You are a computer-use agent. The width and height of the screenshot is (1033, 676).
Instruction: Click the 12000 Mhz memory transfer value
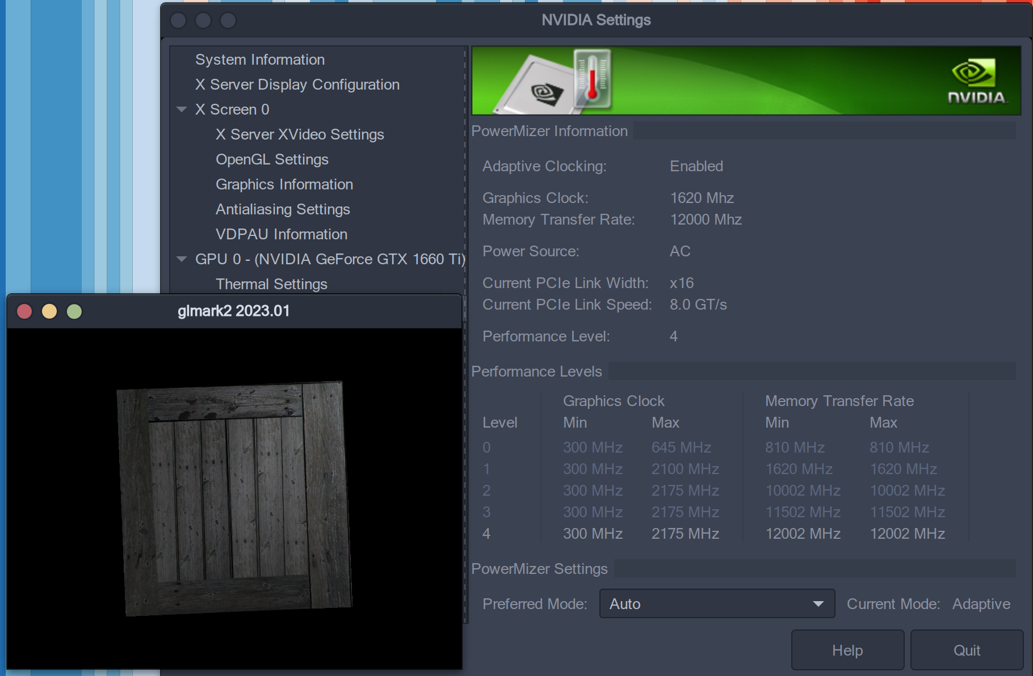706,219
